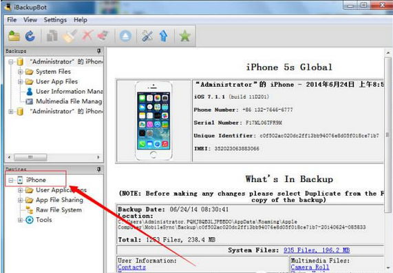393x273 pixels.
Task: Open the View menu
Action: click(x=30, y=19)
